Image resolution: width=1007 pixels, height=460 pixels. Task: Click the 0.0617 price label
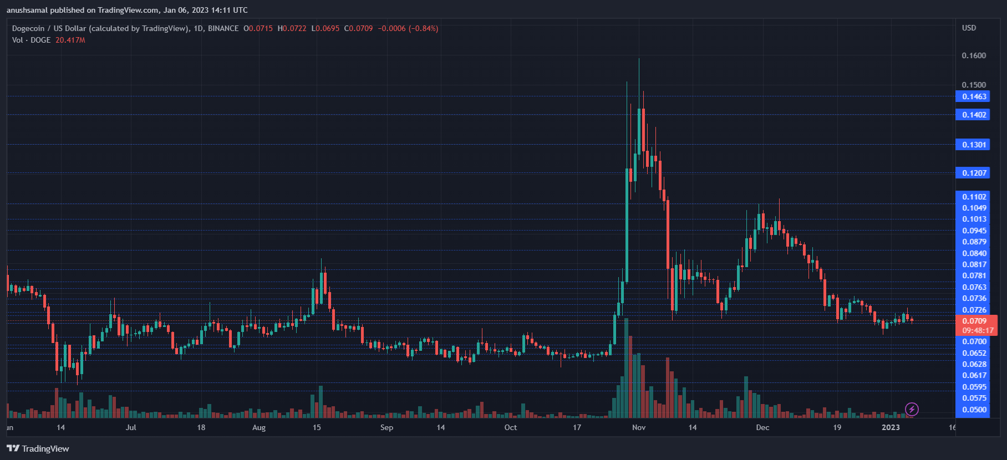973,375
